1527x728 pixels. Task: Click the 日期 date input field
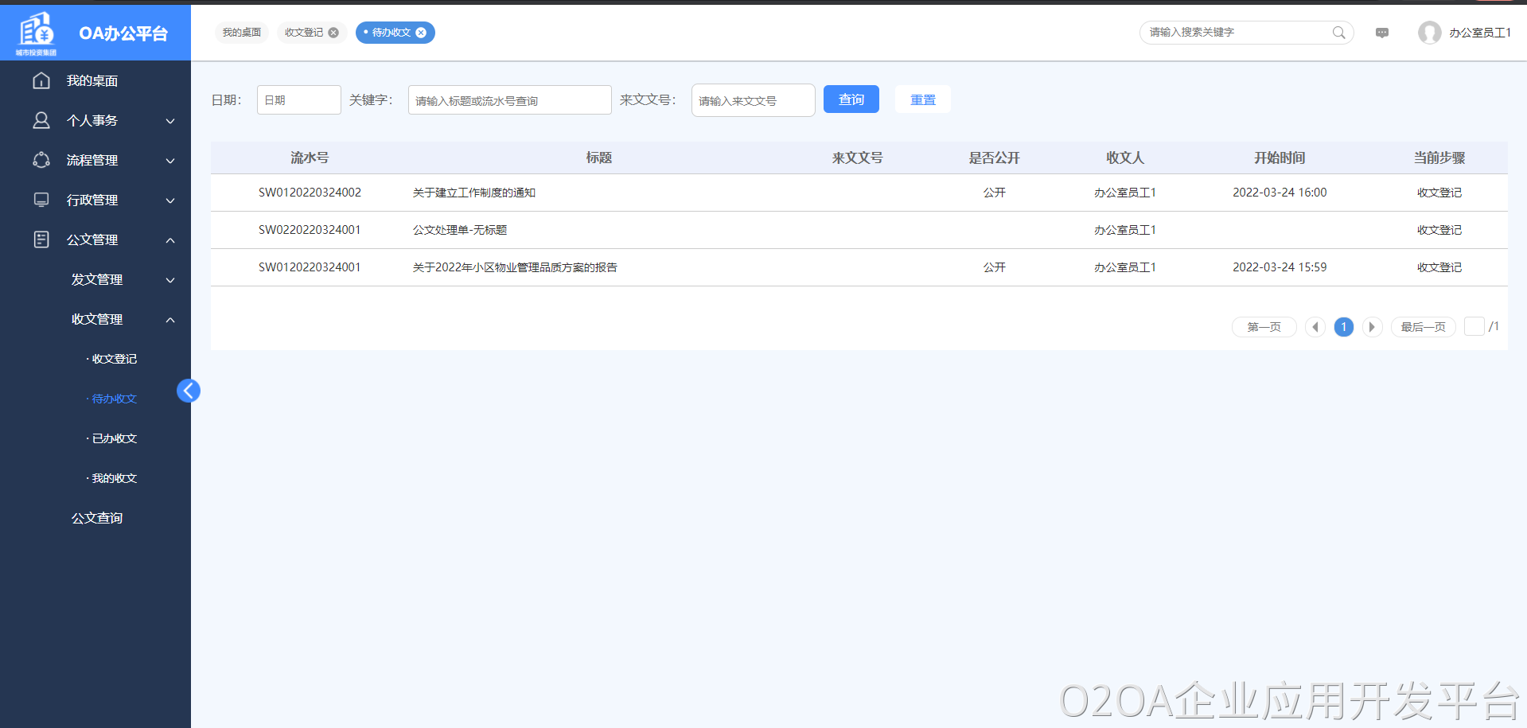coord(298,100)
